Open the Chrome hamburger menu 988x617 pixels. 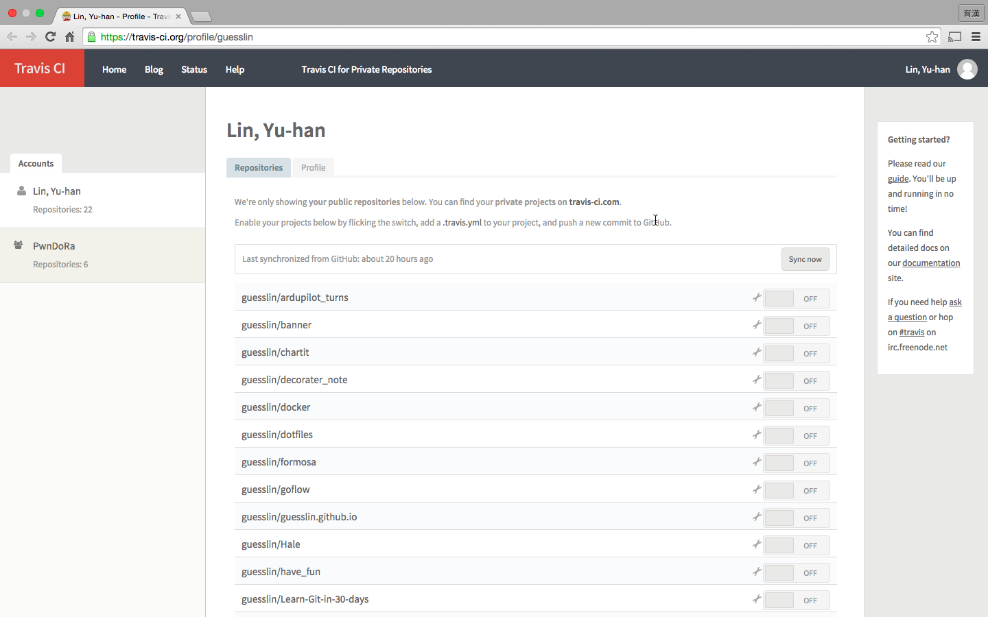coord(976,37)
